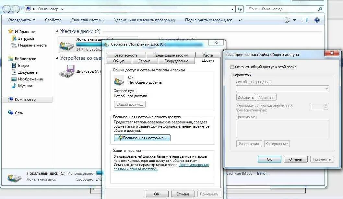Viewport: 343px width, 199px height.
Task: Open Help with the question mark icon
Action: [317, 20]
